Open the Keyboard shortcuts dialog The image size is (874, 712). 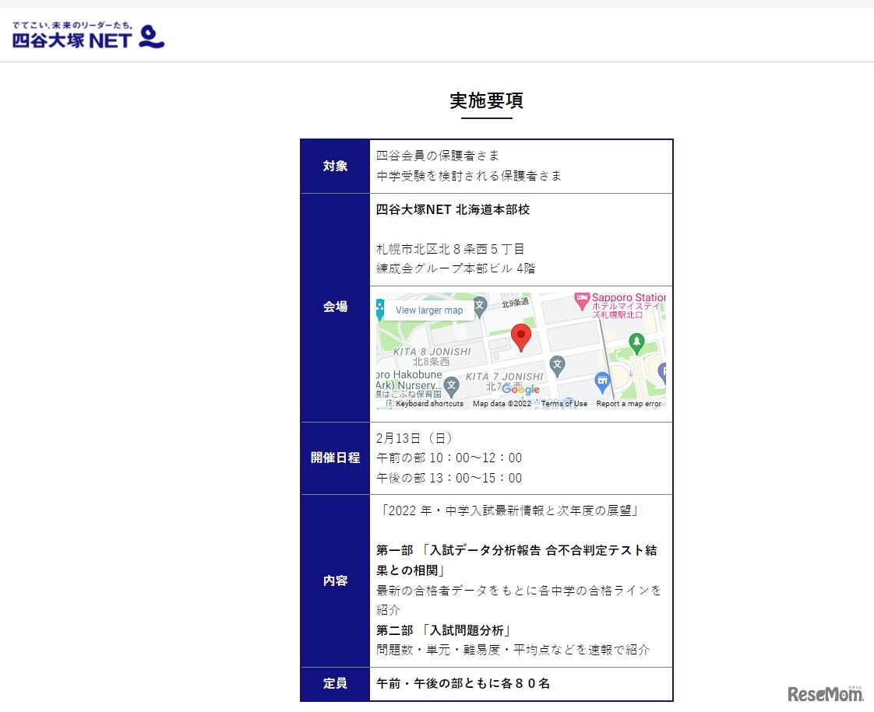tap(428, 404)
